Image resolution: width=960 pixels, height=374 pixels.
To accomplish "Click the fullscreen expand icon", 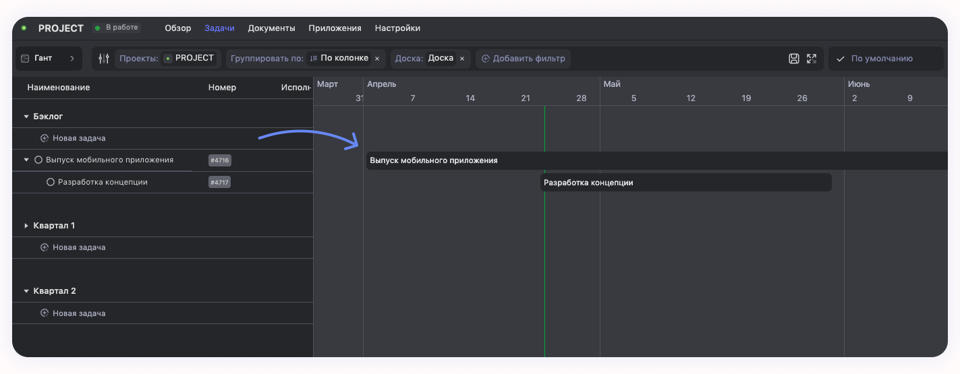I will click(x=812, y=59).
